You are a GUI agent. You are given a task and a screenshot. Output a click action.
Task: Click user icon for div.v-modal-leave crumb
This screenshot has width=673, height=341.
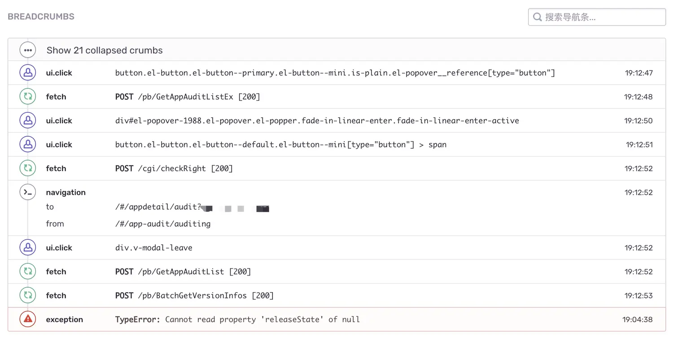point(28,248)
